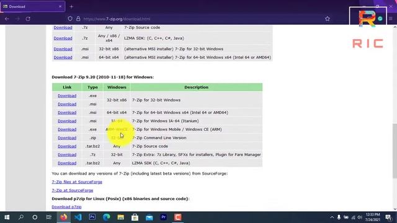397x223 pixels.
Task: Download 9.20 .msi for 32-bit x86
Action: (x=67, y=104)
